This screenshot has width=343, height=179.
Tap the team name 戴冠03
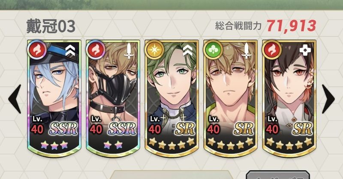(51, 26)
